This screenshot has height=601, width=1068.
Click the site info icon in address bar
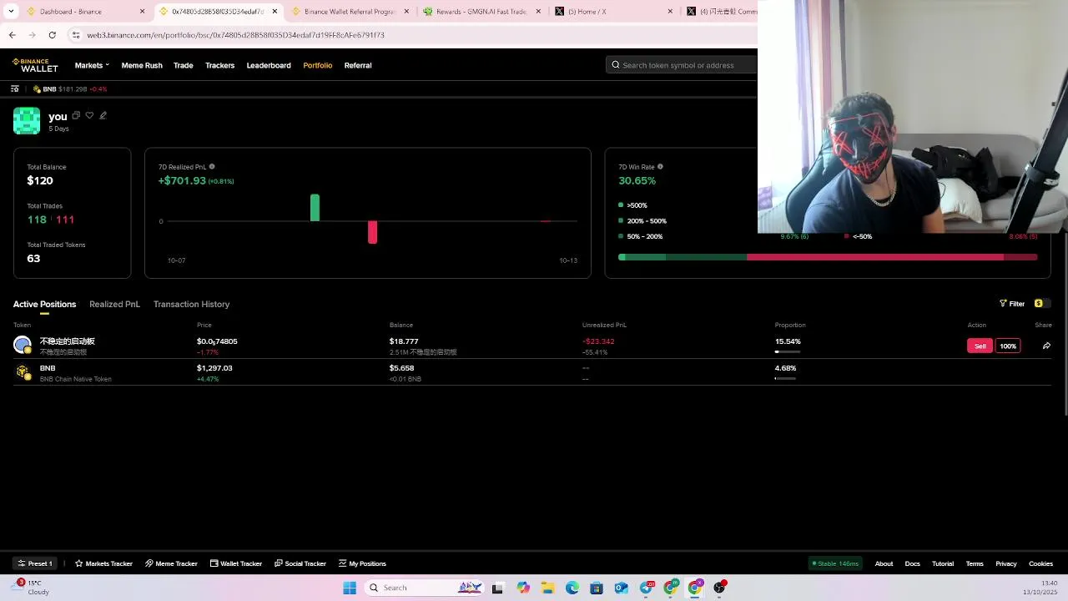coord(75,35)
